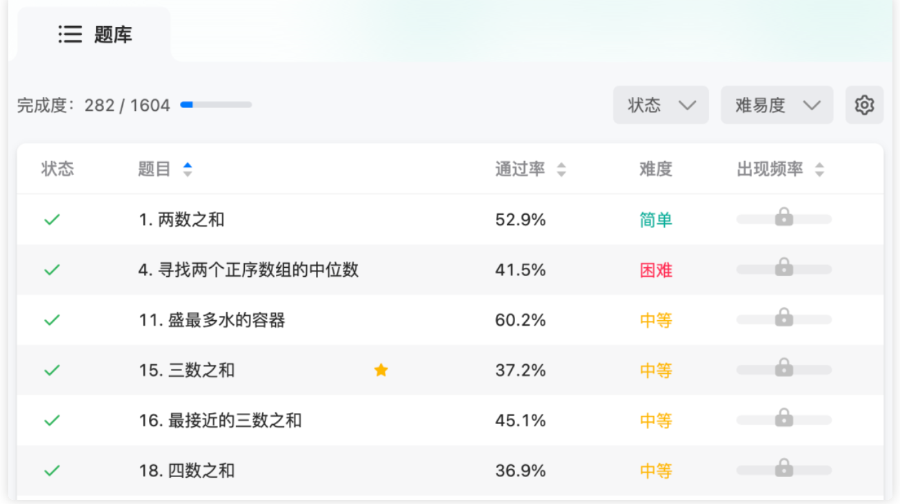Image resolution: width=900 pixels, height=504 pixels.
Task: Click the star icon on 三数之和
Action: (x=381, y=370)
